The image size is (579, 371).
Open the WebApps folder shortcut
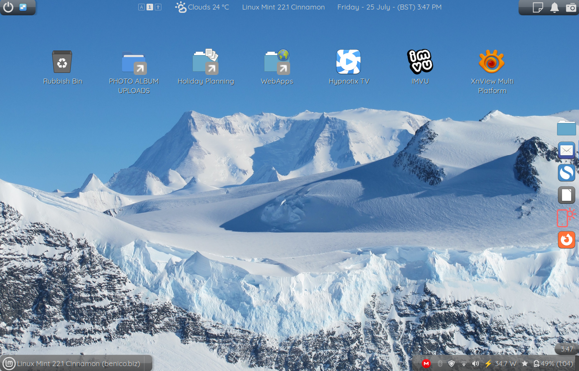(x=277, y=62)
